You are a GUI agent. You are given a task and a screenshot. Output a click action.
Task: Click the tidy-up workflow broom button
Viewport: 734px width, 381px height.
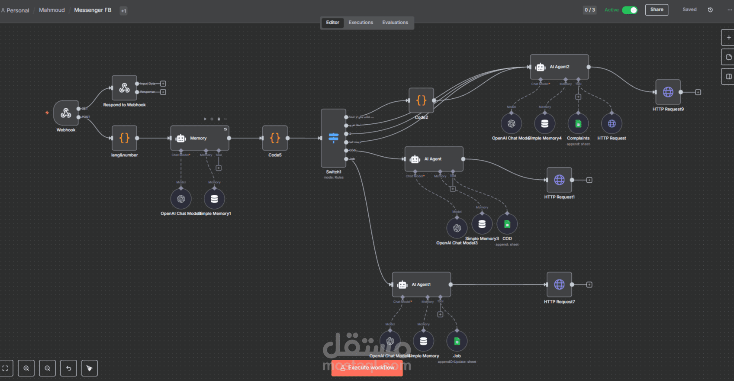click(90, 368)
